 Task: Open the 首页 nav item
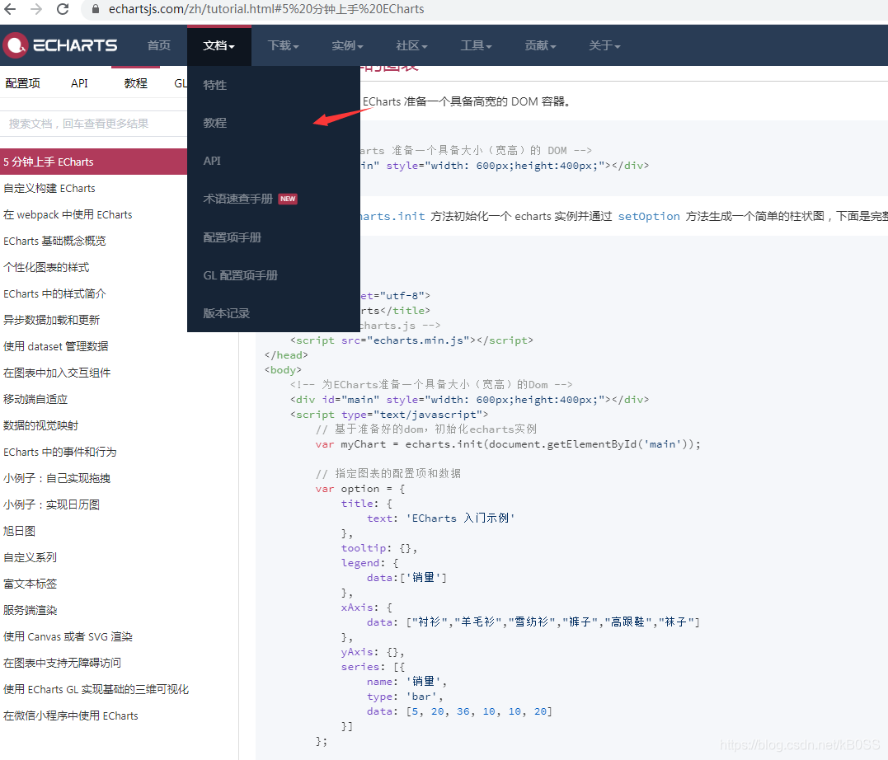click(158, 45)
